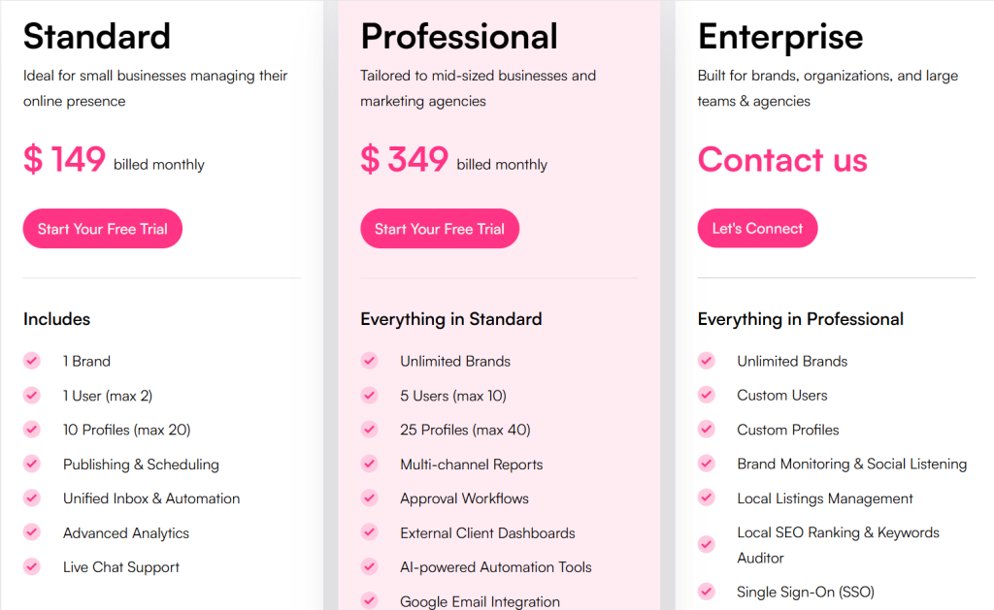Click the pink Contact us heading

tap(782, 160)
